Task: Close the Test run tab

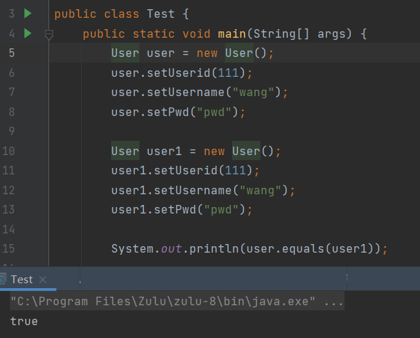Action: (x=43, y=280)
